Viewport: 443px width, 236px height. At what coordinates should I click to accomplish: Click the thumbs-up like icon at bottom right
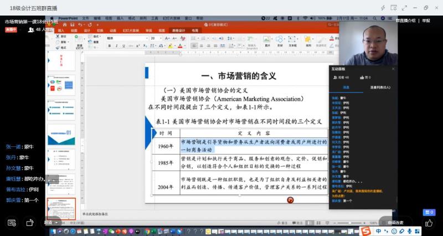pyautogui.click(x=429, y=223)
